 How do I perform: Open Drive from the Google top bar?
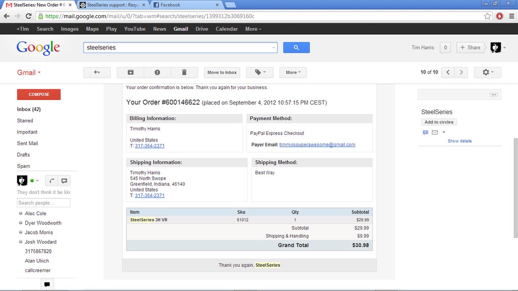(x=201, y=29)
